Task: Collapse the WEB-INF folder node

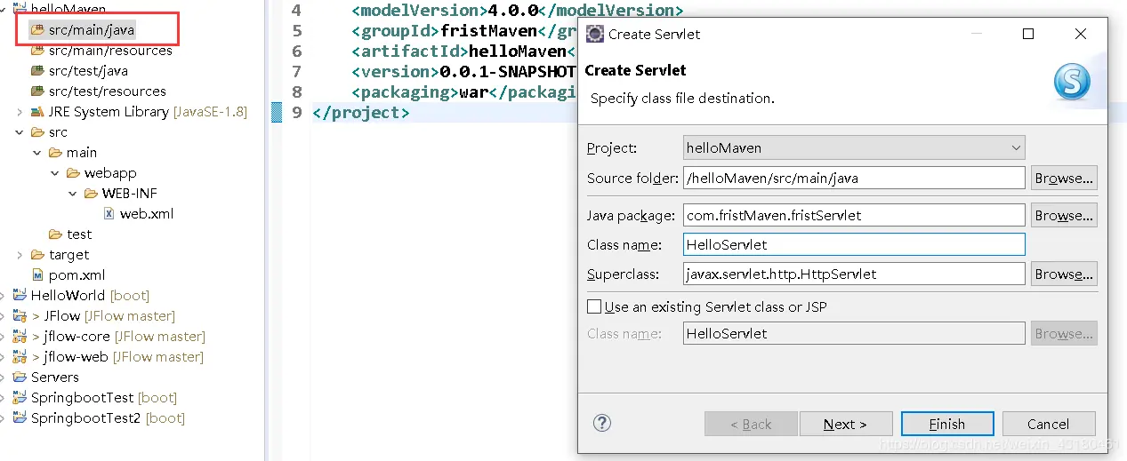Action: coord(73,194)
